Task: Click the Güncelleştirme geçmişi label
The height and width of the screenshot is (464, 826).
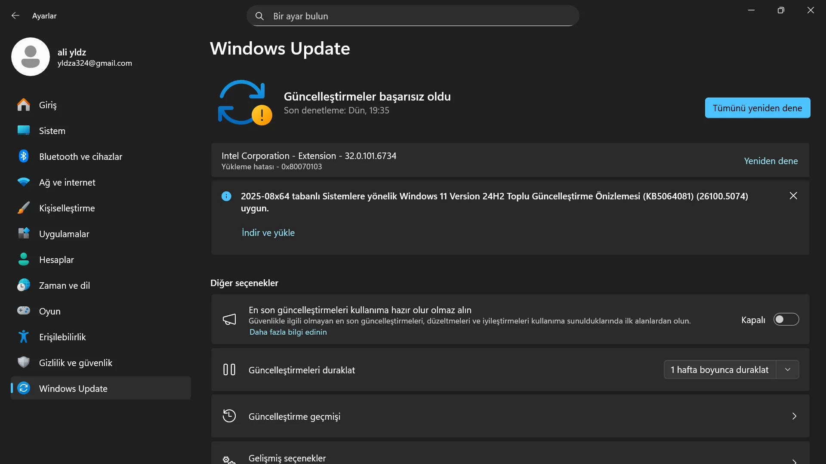Action: (294, 416)
